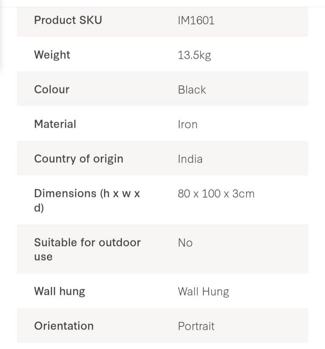Click the Dimensions (h x w x d) label
The height and width of the screenshot is (349, 325).
[87, 200]
